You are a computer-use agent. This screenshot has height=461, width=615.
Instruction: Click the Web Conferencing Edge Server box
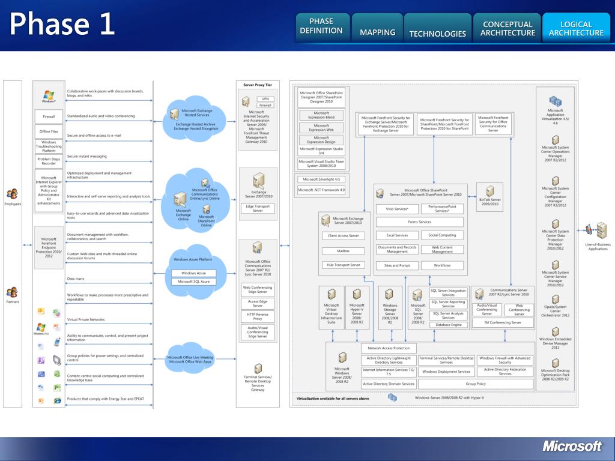pos(258,290)
